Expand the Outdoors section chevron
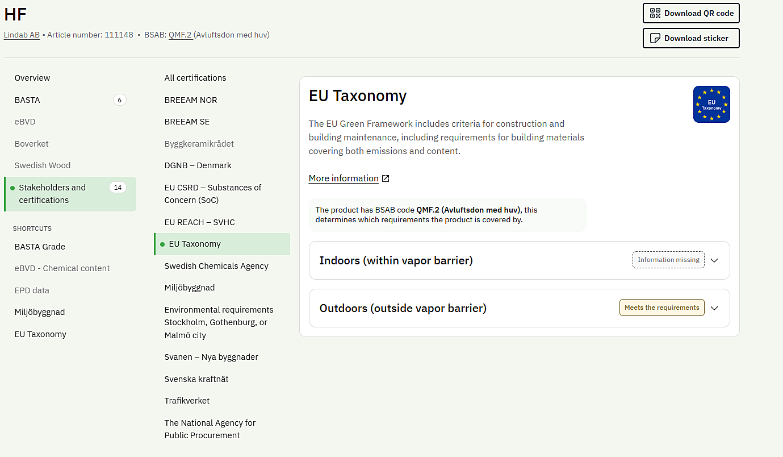The width and height of the screenshot is (783, 457). point(714,308)
